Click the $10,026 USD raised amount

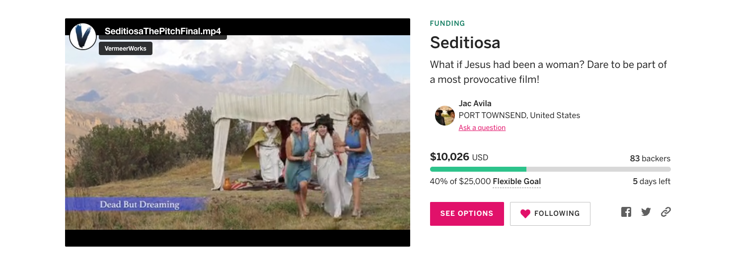pyautogui.click(x=459, y=157)
